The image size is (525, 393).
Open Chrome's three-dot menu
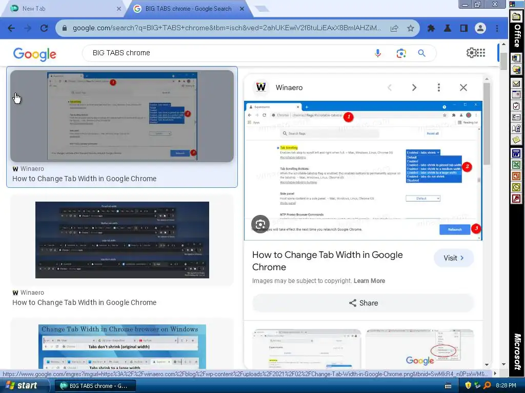pyautogui.click(x=497, y=29)
